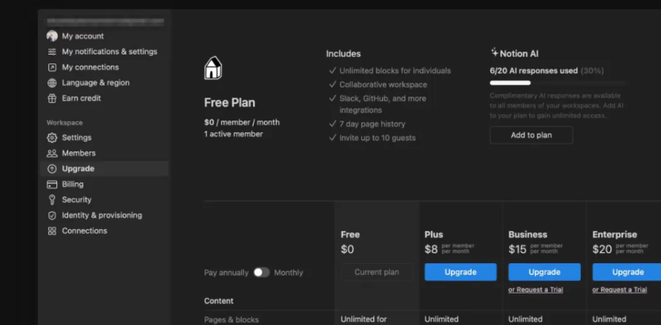Click the My account avatar icon
Screen dimensions: 661x325
52,36
